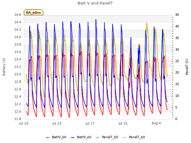Click the 12.6 battery axis value
This screenshot has height=143, width=191.
(x=18, y=89)
